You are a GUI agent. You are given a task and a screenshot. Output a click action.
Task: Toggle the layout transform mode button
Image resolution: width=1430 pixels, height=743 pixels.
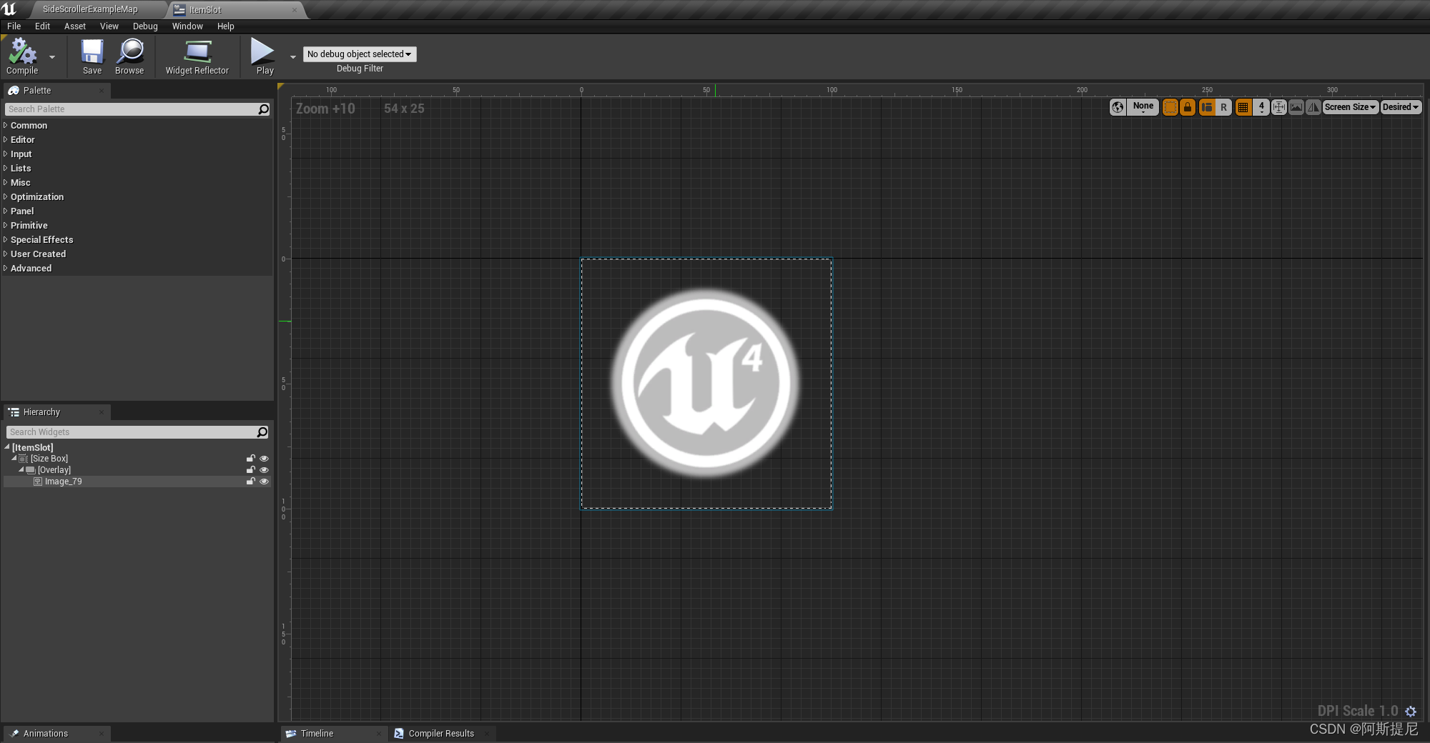(1207, 107)
